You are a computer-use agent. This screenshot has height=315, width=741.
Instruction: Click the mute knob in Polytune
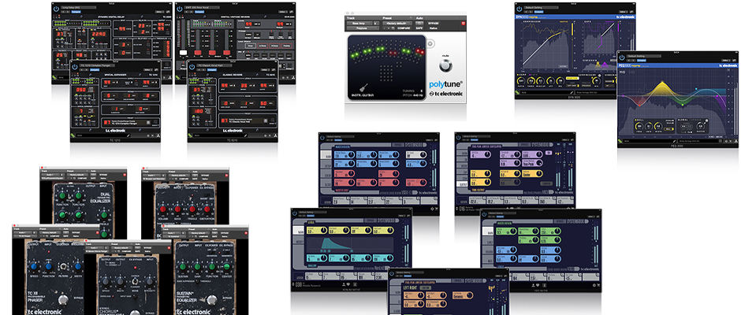(445, 65)
